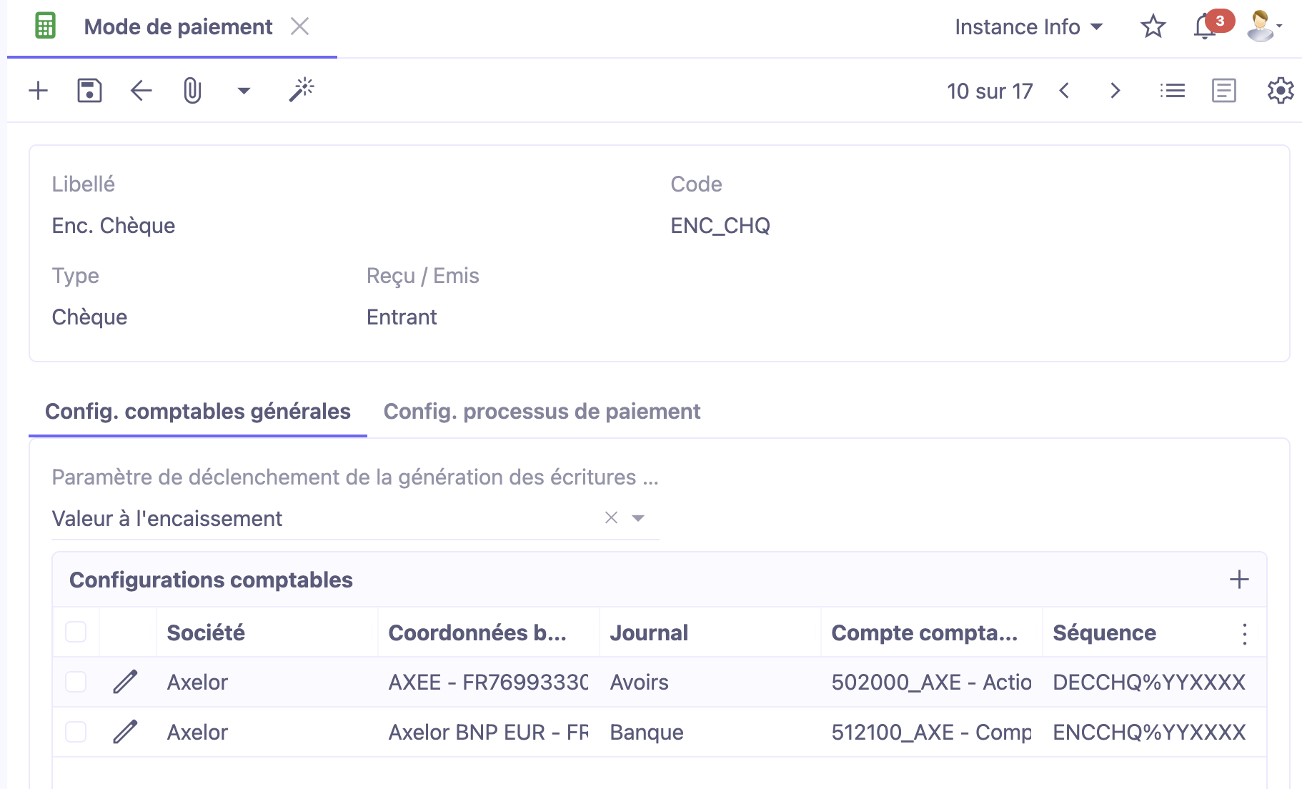Open the settings gear menu
Viewport: 1302px width, 789px height.
click(x=1280, y=90)
